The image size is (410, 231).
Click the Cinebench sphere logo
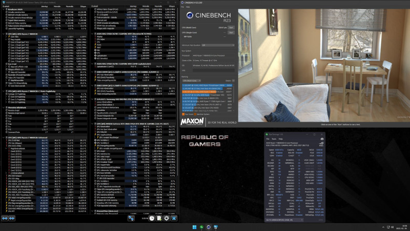(x=190, y=15)
